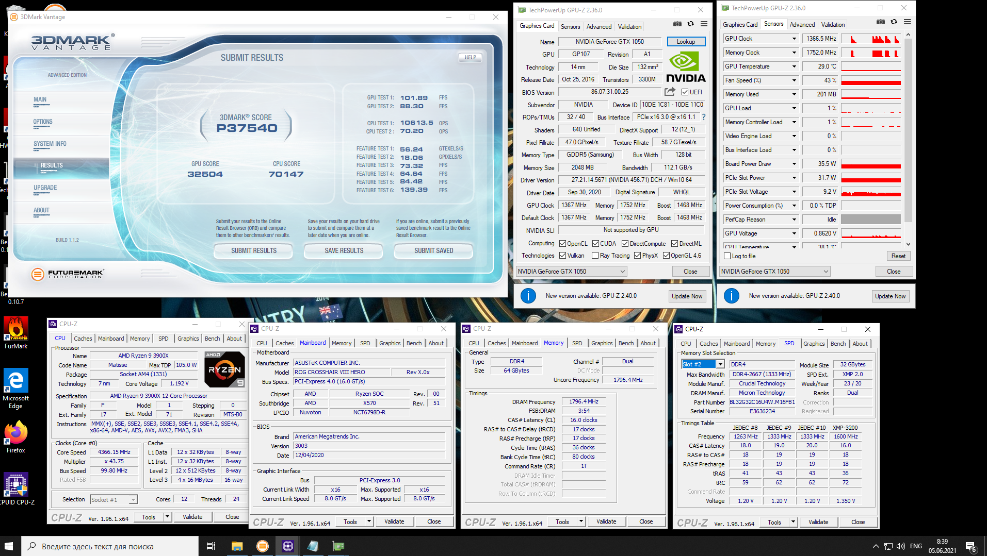
Task: Click refresh icon in GPU-Z Graphics Card window
Action: (690, 24)
